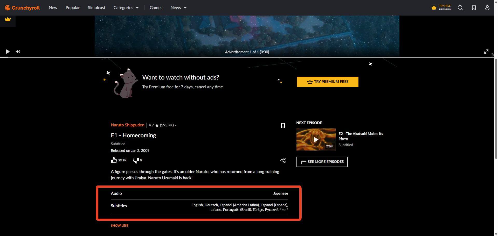Image resolution: width=498 pixels, height=236 pixels.
Task: Go to the New menu item
Action: point(53,8)
